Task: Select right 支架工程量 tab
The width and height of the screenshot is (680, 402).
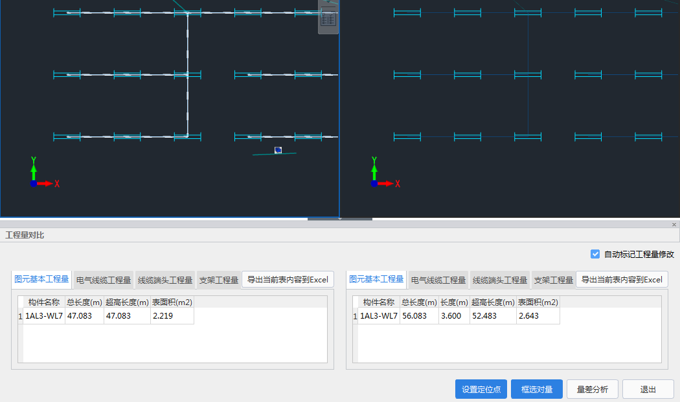Action: click(554, 280)
